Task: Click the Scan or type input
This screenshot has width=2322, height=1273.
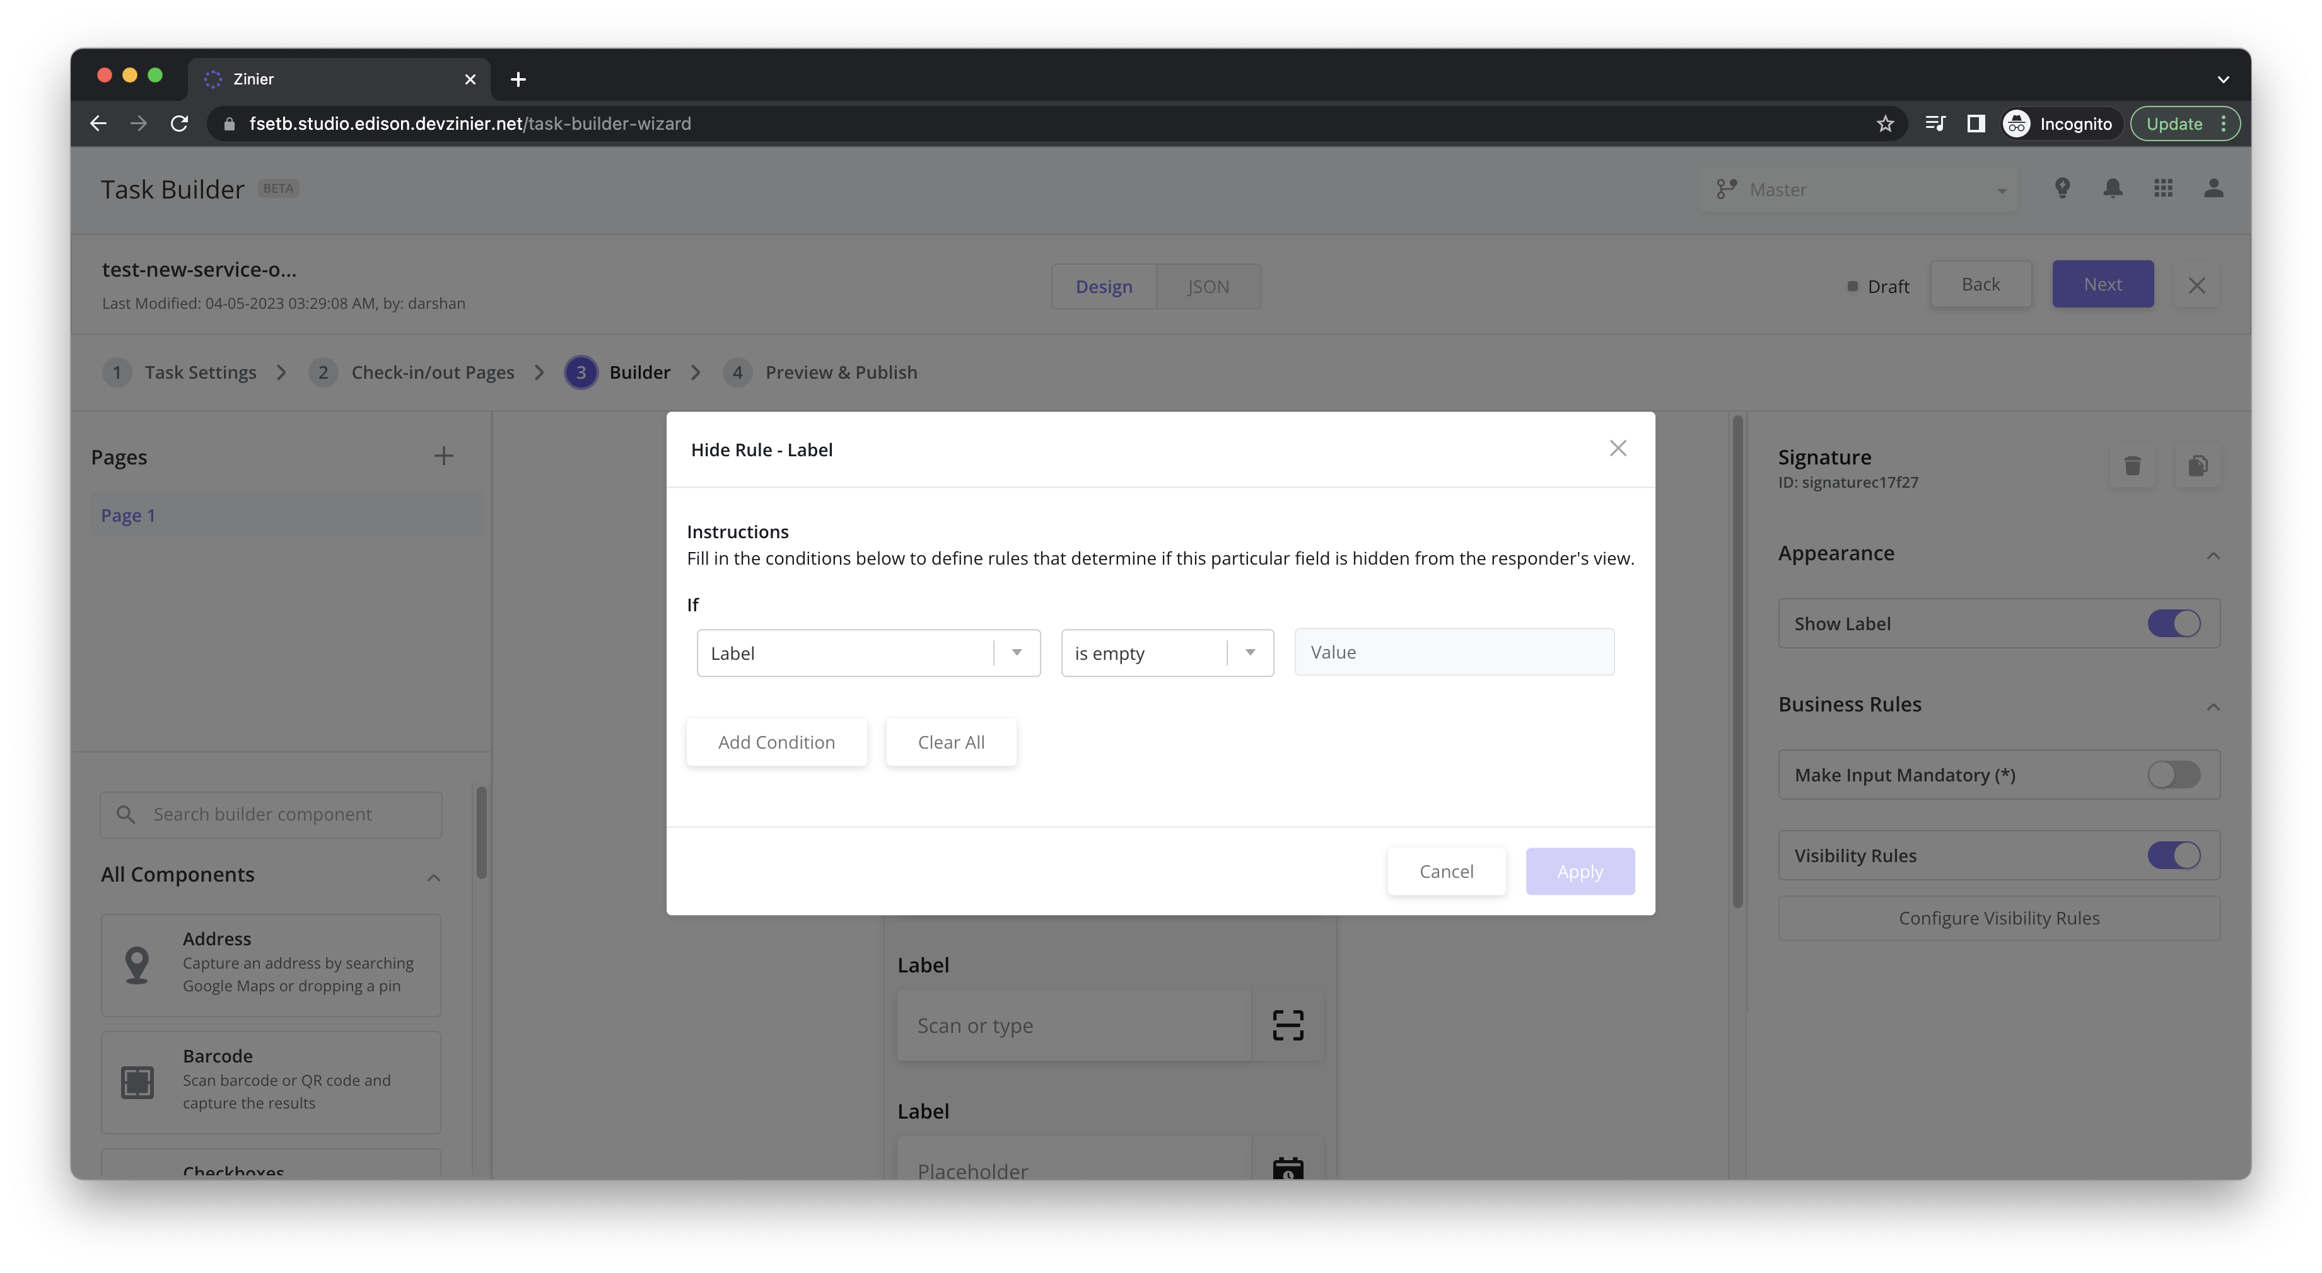Action: point(1073,1024)
